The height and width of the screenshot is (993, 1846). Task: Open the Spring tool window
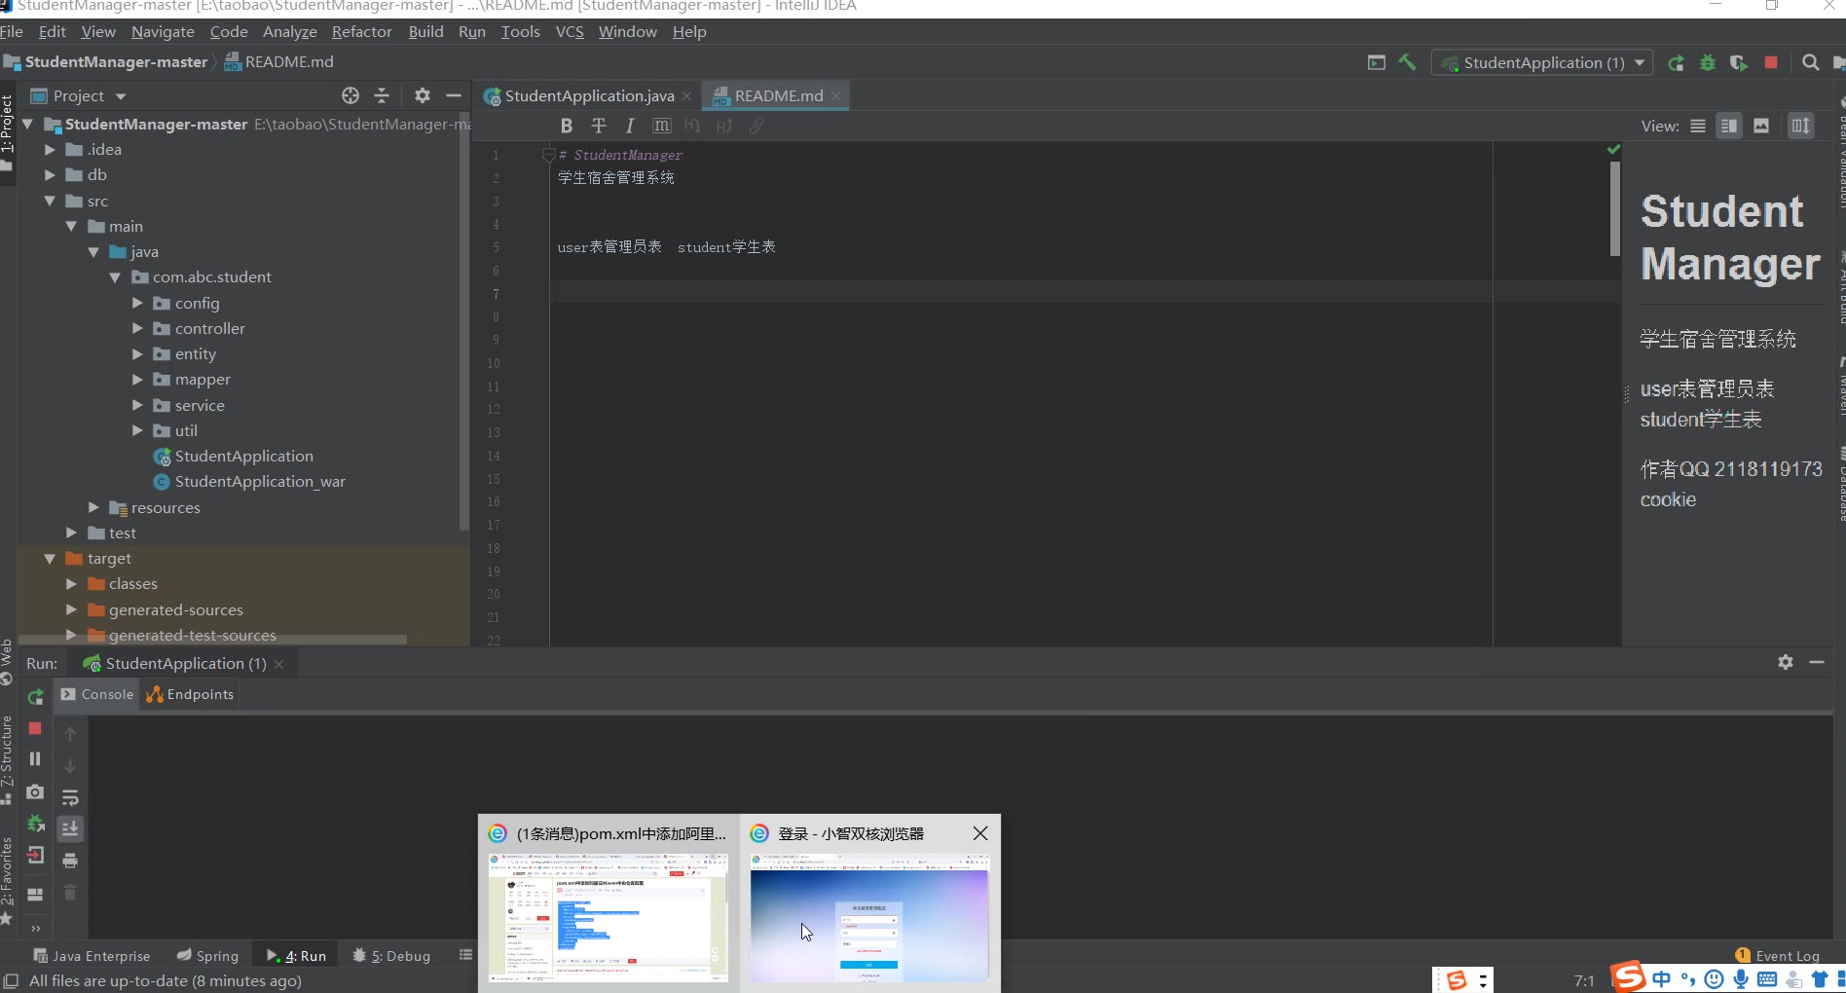click(x=207, y=956)
